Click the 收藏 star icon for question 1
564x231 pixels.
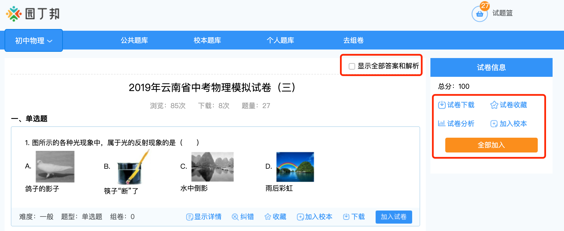268,217
